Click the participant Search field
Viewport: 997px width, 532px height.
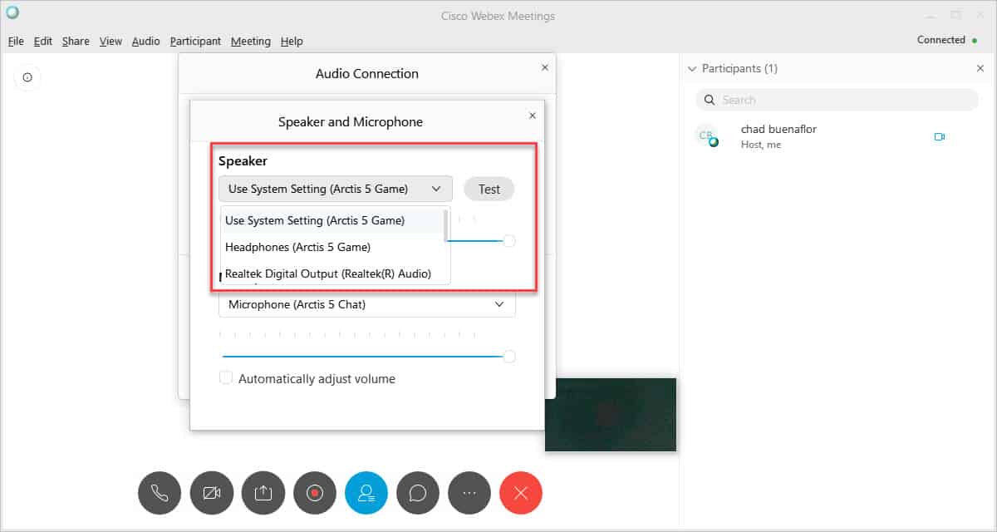(x=835, y=99)
